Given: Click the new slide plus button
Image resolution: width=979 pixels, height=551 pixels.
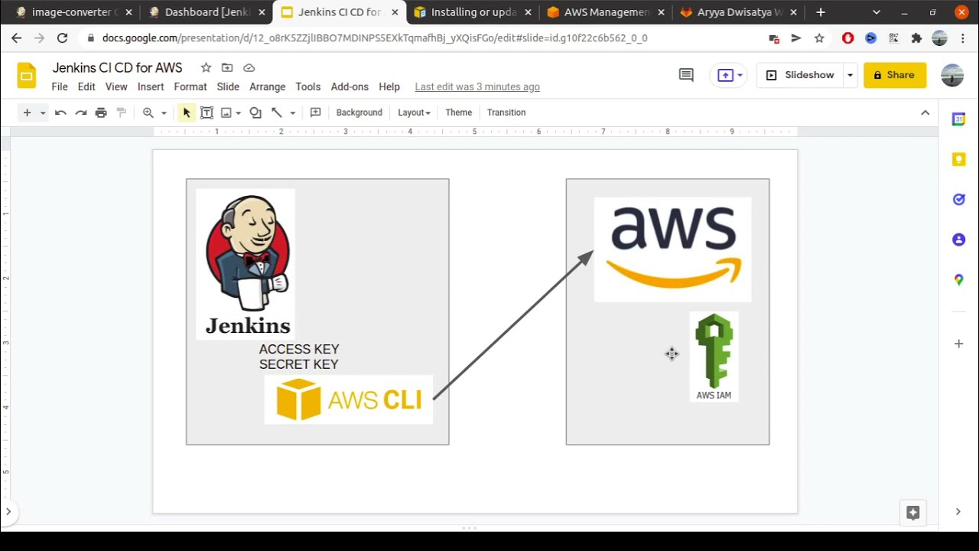Looking at the screenshot, I should pos(27,112).
